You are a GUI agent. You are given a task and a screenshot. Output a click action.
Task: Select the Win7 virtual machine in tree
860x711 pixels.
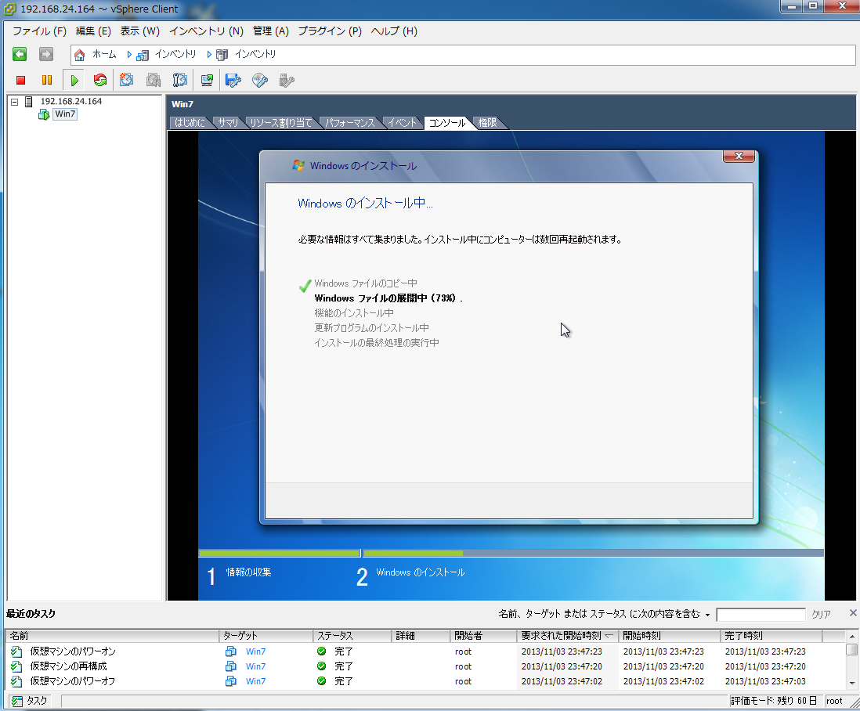click(65, 114)
